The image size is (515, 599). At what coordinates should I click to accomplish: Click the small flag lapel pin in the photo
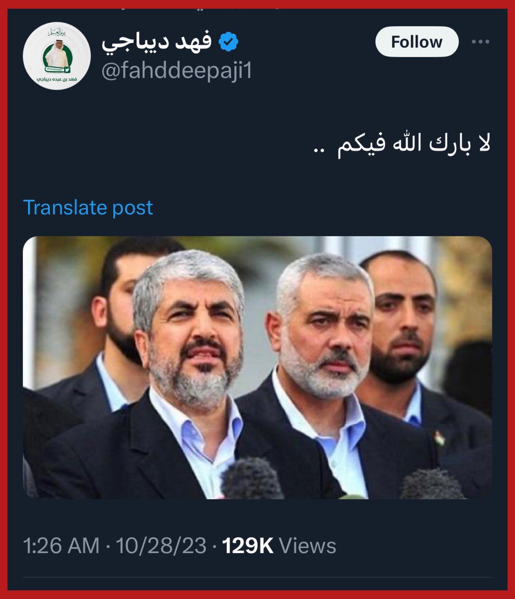(439, 438)
